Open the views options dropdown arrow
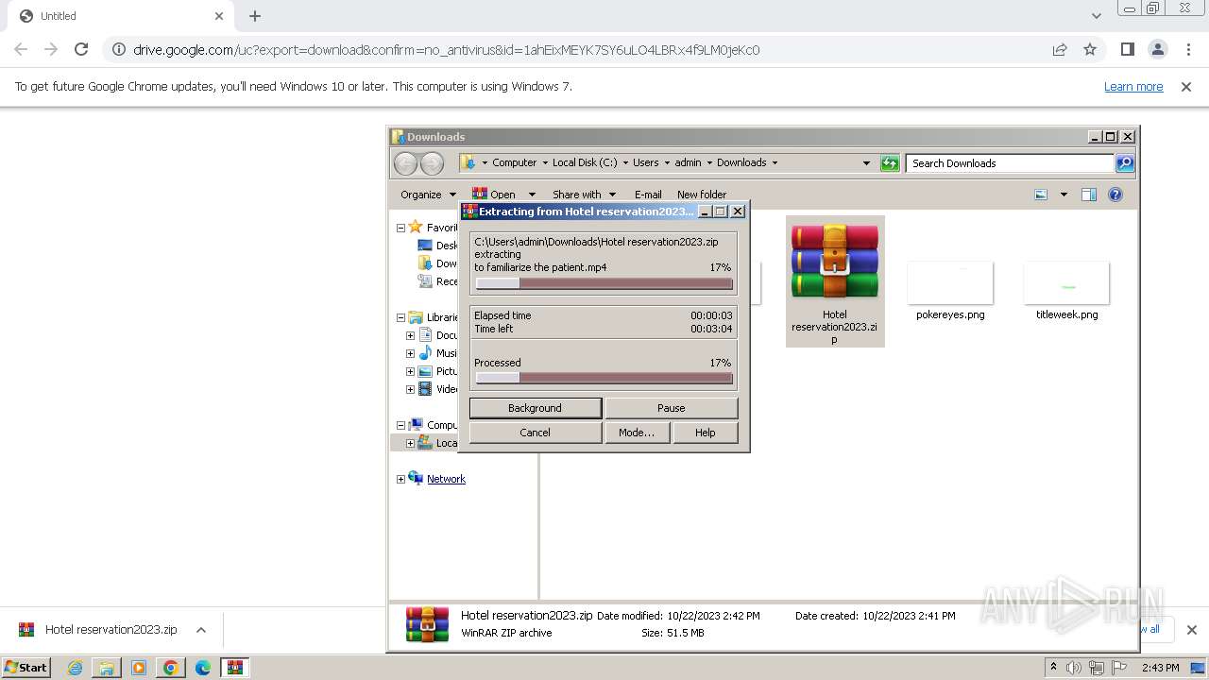The height and width of the screenshot is (680, 1209). (x=1064, y=195)
